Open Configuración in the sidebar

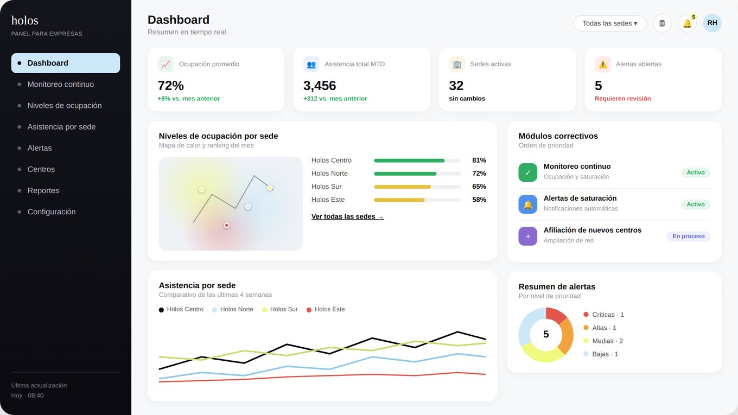coord(66,212)
